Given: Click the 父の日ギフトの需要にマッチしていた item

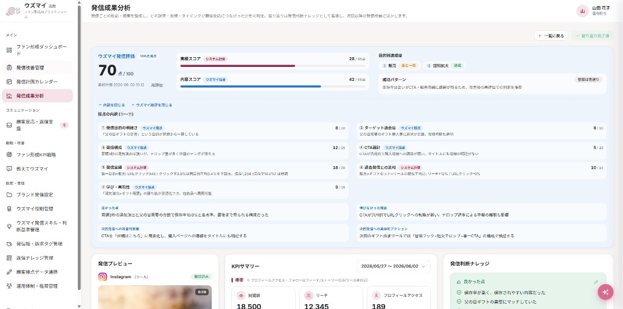Looking at the screenshot, I should point(501,302).
